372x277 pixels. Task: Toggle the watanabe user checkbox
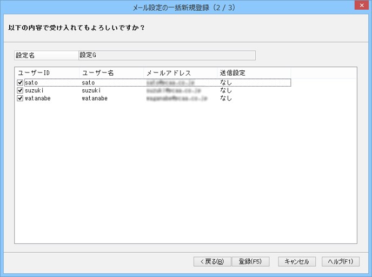click(x=20, y=98)
